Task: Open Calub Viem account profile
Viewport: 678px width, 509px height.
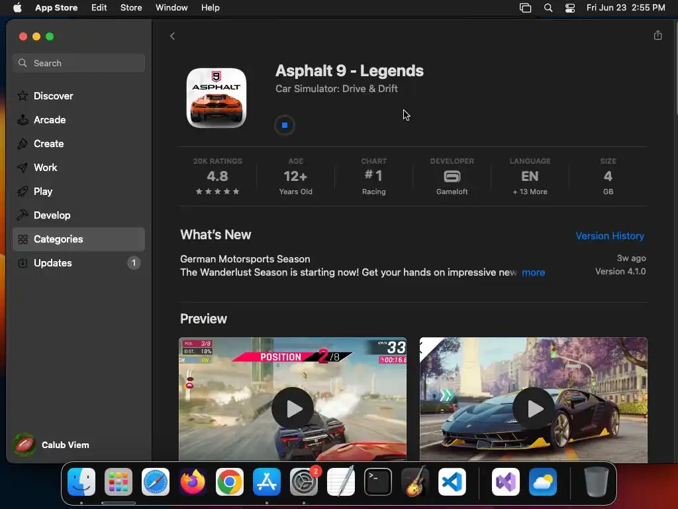Action: (x=51, y=445)
